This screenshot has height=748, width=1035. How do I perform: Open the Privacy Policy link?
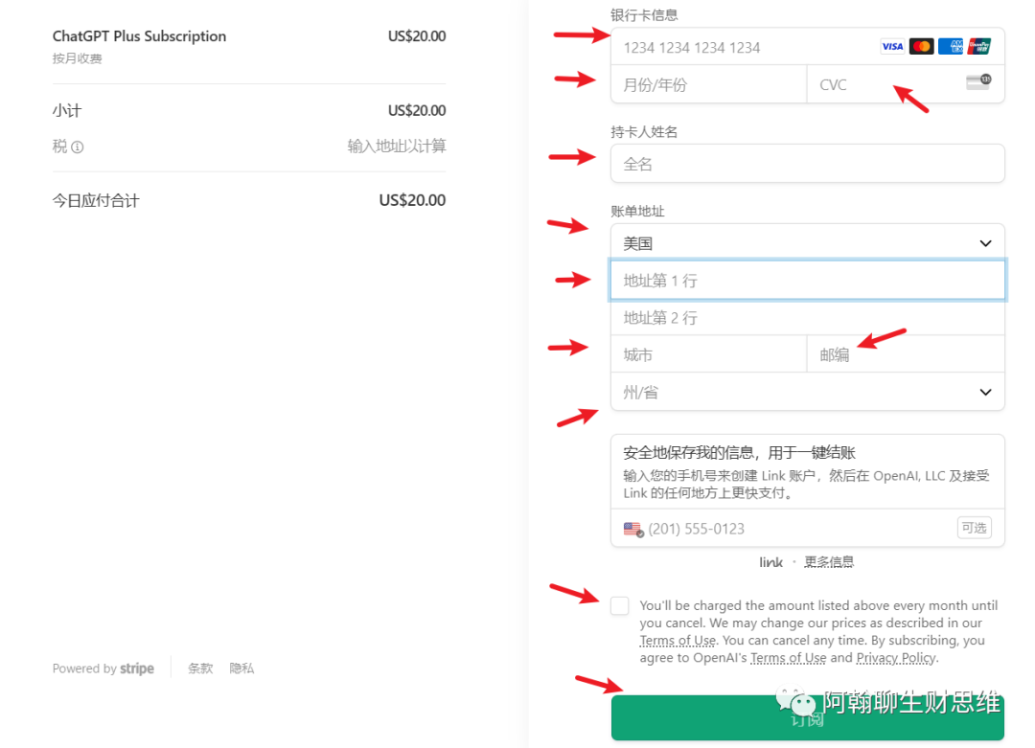(x=896, y=658)
